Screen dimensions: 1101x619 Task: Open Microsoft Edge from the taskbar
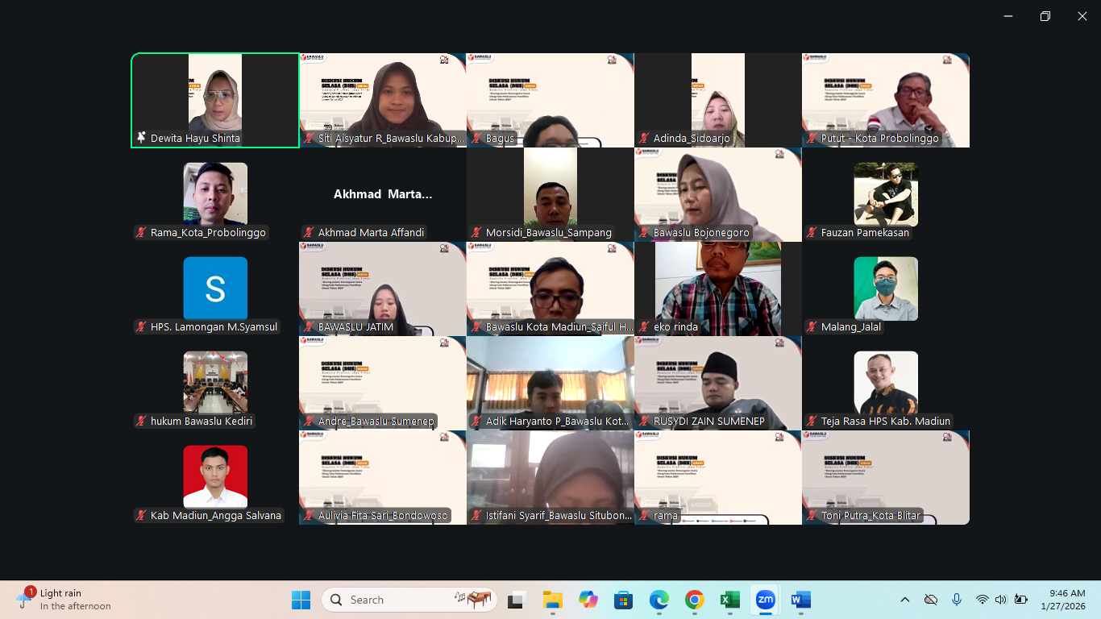(x=659, y=600)
